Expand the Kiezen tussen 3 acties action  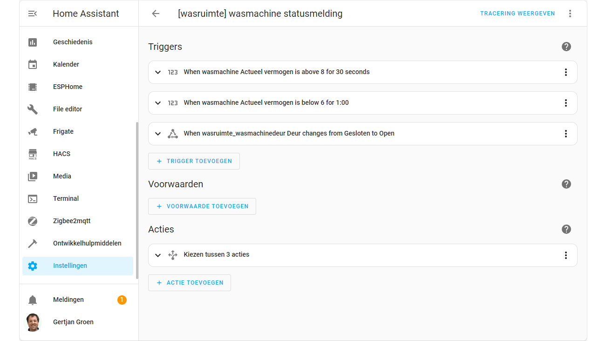158,255
